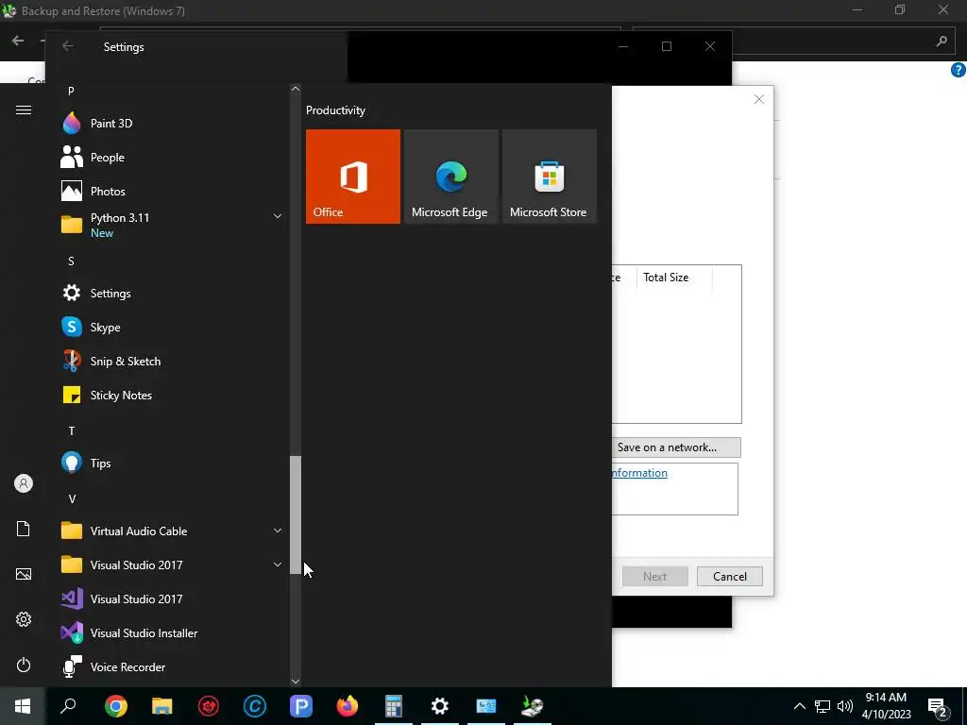Close the backup setup dialog
Image resolution: width=967 pixels, height=725 pixels.
[759, 99]
